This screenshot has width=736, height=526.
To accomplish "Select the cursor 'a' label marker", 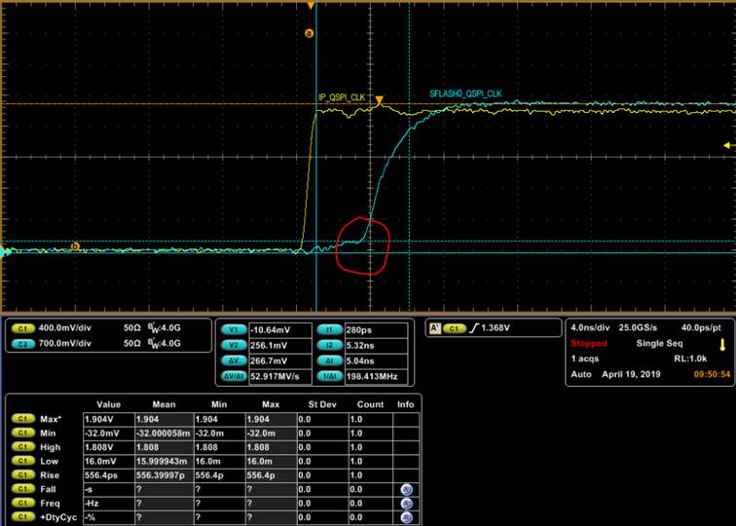I will [x=309, y=33].
